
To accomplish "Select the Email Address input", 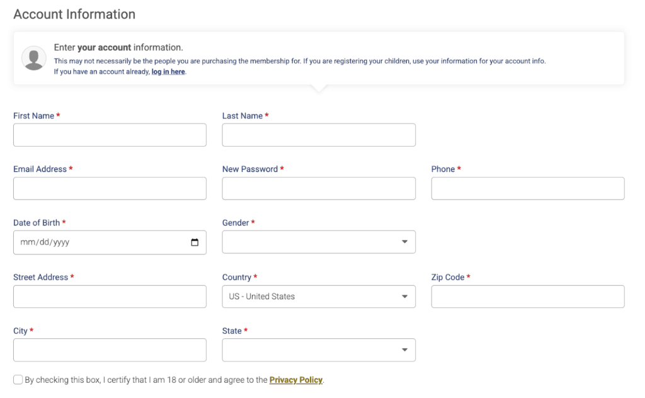I will click(110, 188).
